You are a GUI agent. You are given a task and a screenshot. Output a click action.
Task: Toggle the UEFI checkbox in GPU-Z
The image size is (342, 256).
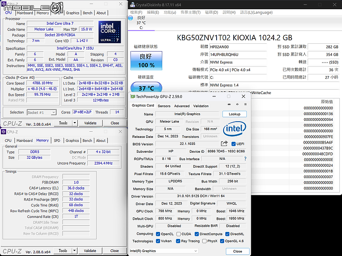233,144
